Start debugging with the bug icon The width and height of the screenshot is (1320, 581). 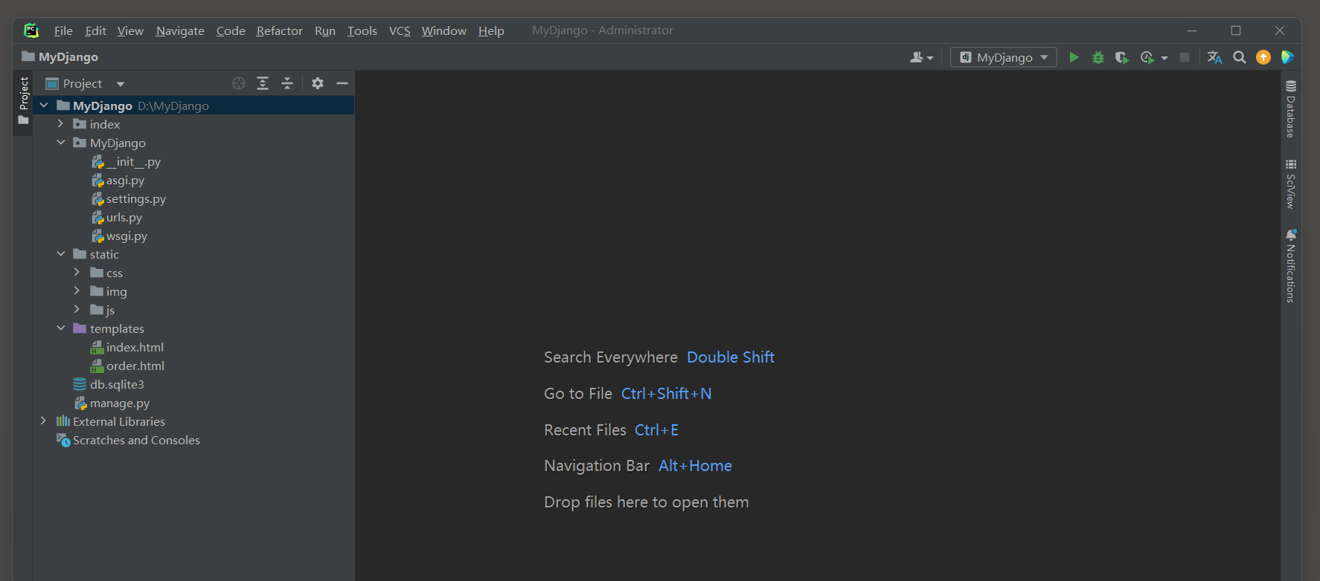1098,57
